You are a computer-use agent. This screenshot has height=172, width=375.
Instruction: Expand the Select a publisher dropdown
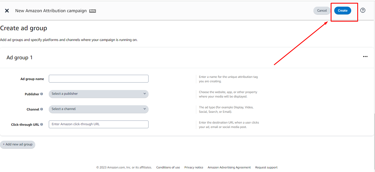(99, 94)
